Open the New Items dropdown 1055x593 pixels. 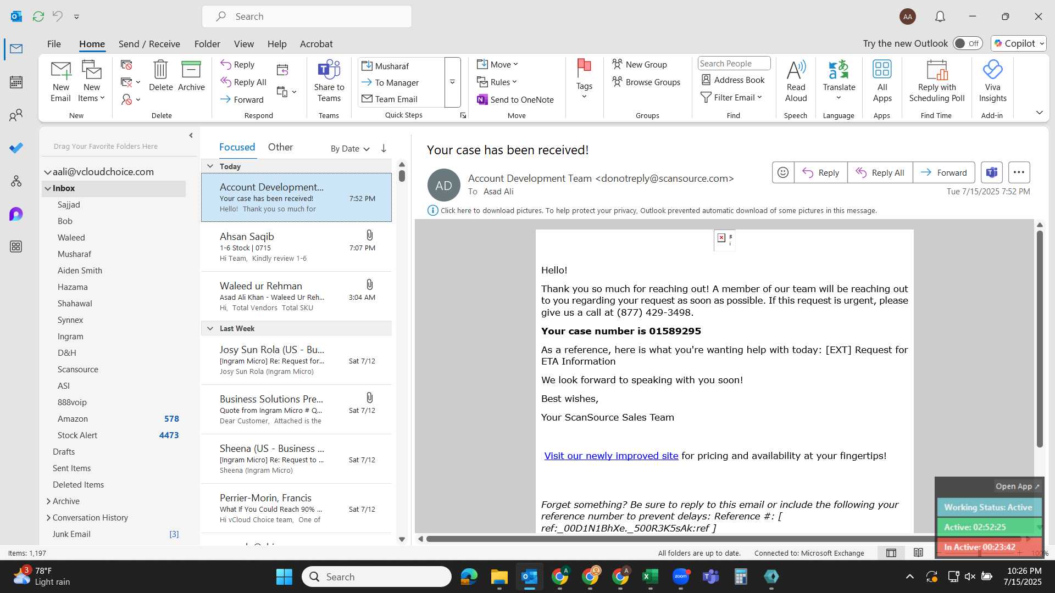click(x=92, y=82)
